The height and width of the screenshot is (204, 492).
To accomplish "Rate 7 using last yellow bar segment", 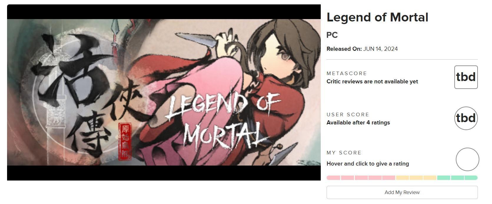I will tap(430, 178).
